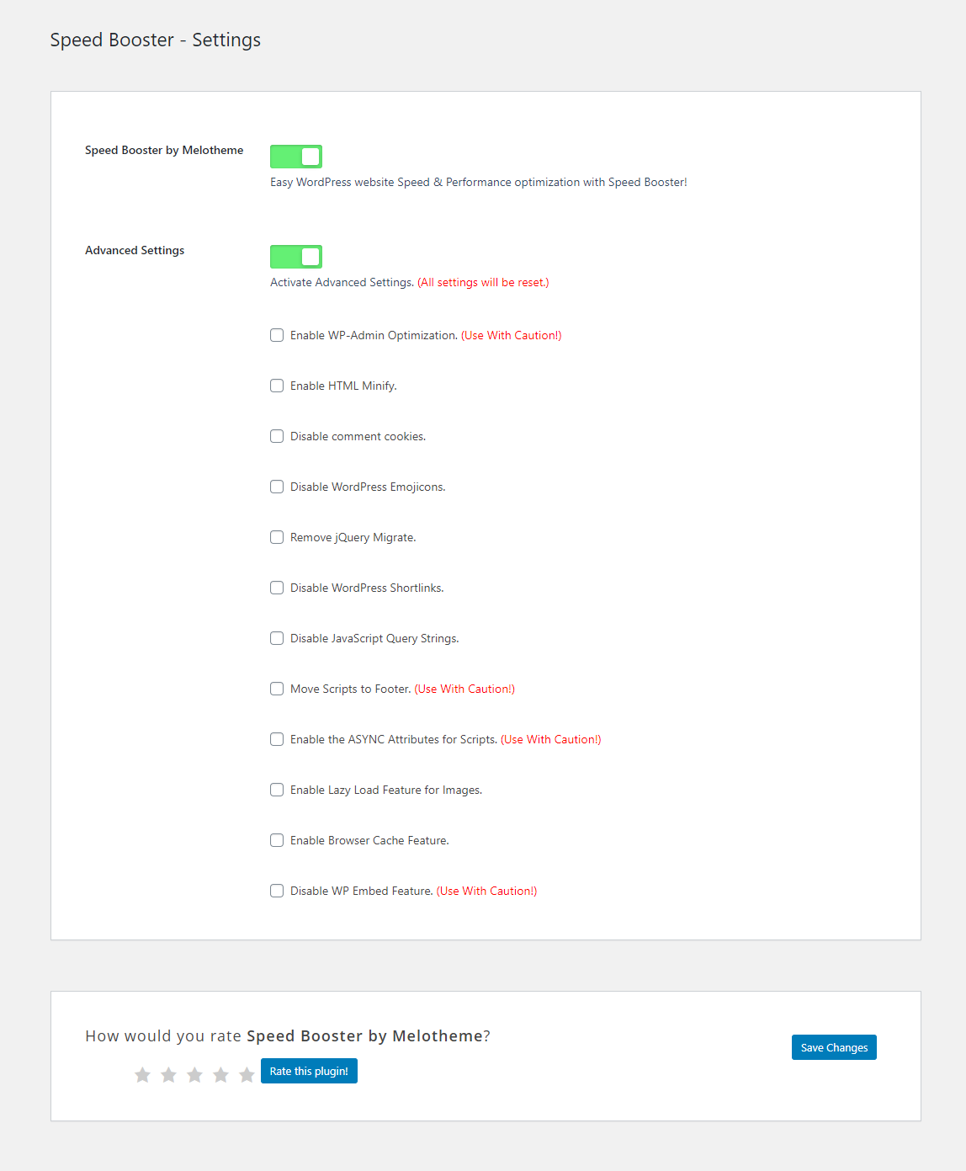Check Disable WordPress Emojicons

(277, 487)
